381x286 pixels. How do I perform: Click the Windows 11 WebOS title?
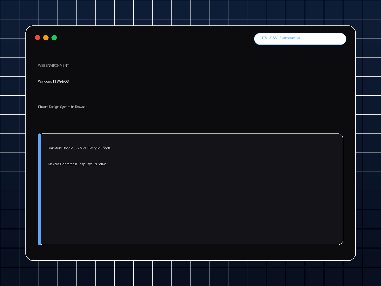53,81
